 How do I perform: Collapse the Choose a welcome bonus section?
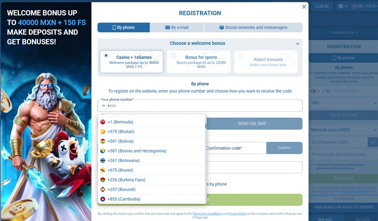pos(298,44)
